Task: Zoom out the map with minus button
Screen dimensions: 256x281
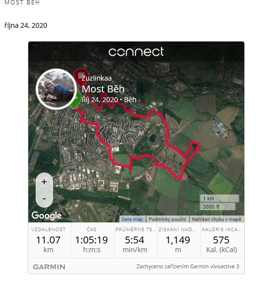Action: 44,199
